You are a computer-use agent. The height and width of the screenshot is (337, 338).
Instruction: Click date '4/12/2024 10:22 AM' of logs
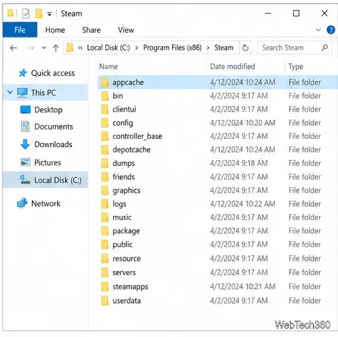[243, 204]
